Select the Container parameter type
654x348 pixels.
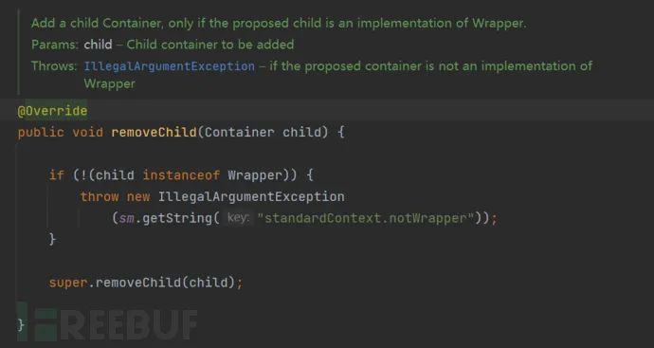pos(240,132)
